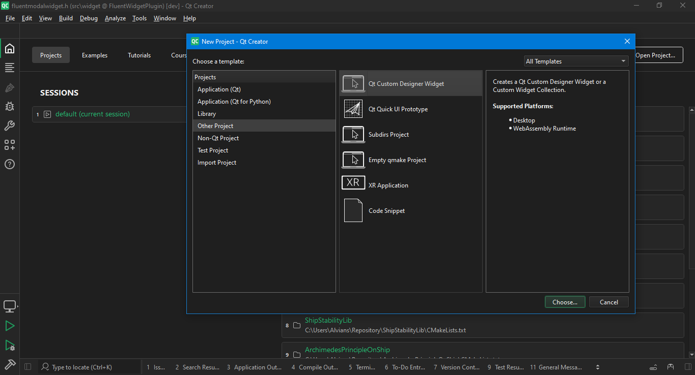Viewport: 695px width, 375px height.
Task: Switch to the Examples tab
Action: pyautogui.click(x=95, y=55)
